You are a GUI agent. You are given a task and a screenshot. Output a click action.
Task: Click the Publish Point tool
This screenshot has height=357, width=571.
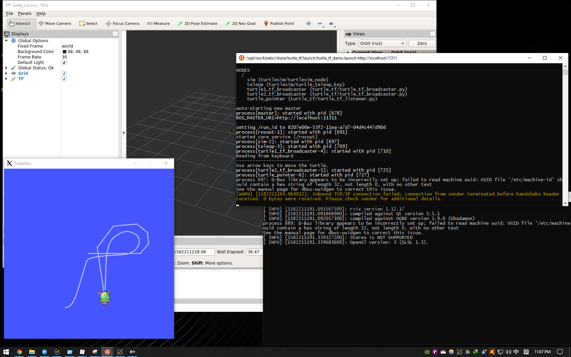[x=279, y=23]
